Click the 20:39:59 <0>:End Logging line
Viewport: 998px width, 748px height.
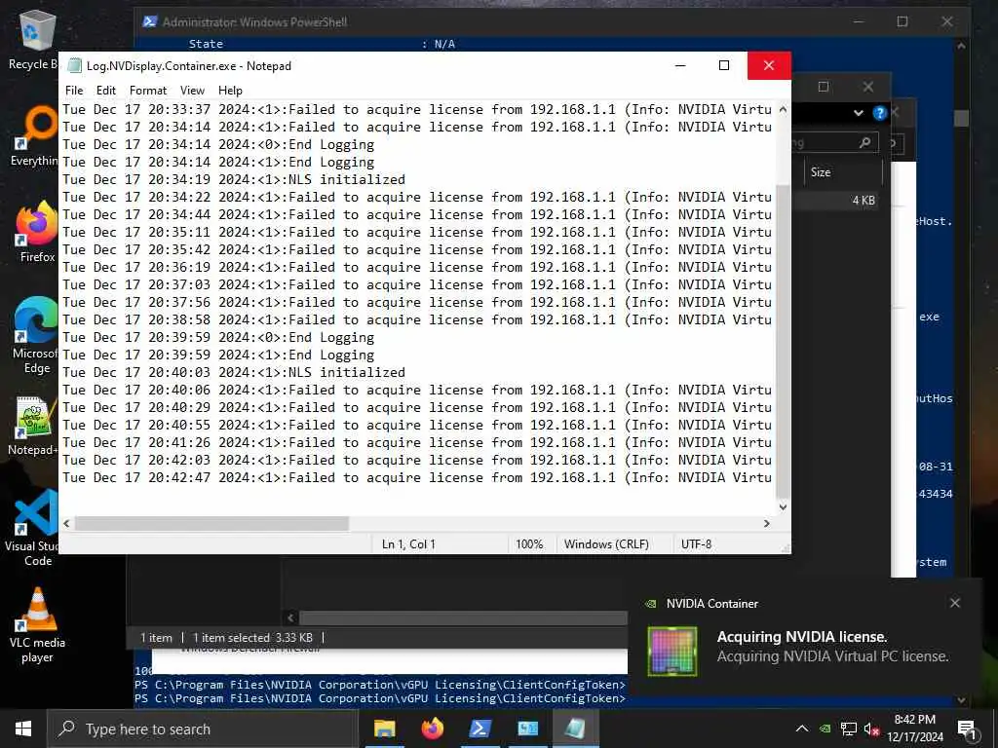pos(218,337)
